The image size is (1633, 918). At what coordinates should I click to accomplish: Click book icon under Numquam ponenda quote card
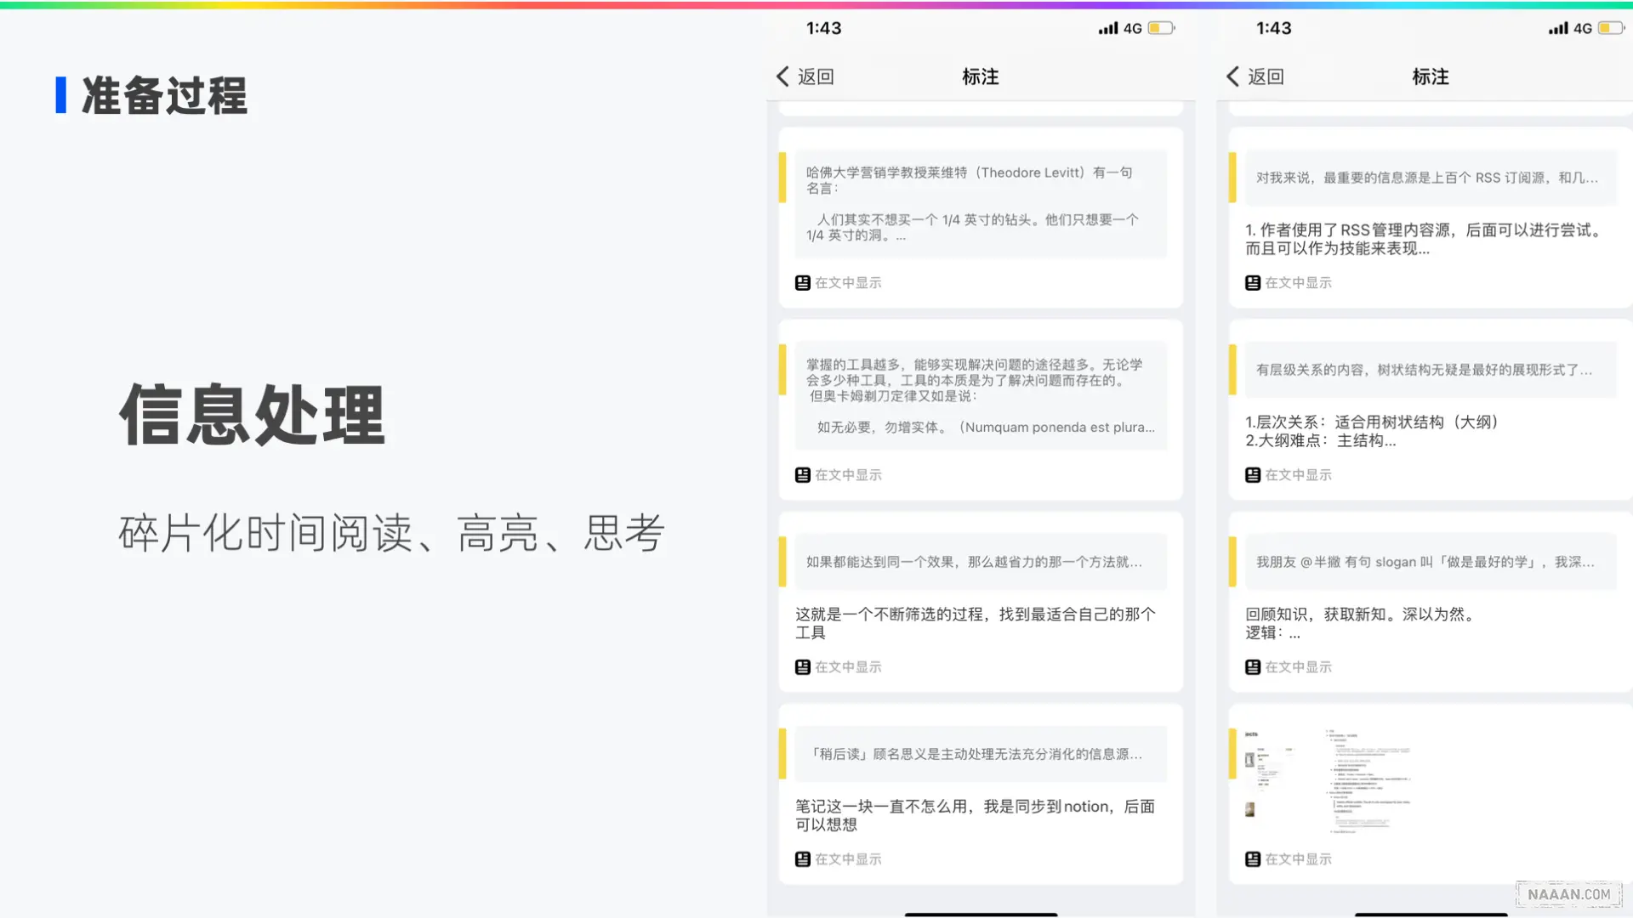point(802,475)
